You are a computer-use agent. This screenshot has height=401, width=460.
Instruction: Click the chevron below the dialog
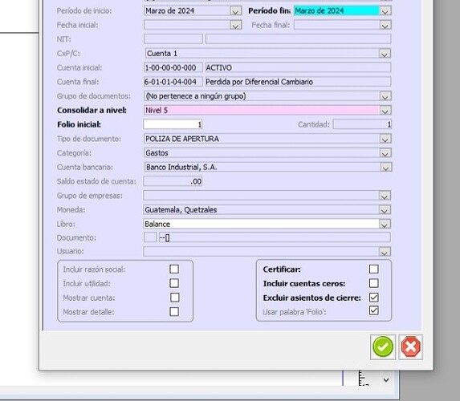(386, 380)
